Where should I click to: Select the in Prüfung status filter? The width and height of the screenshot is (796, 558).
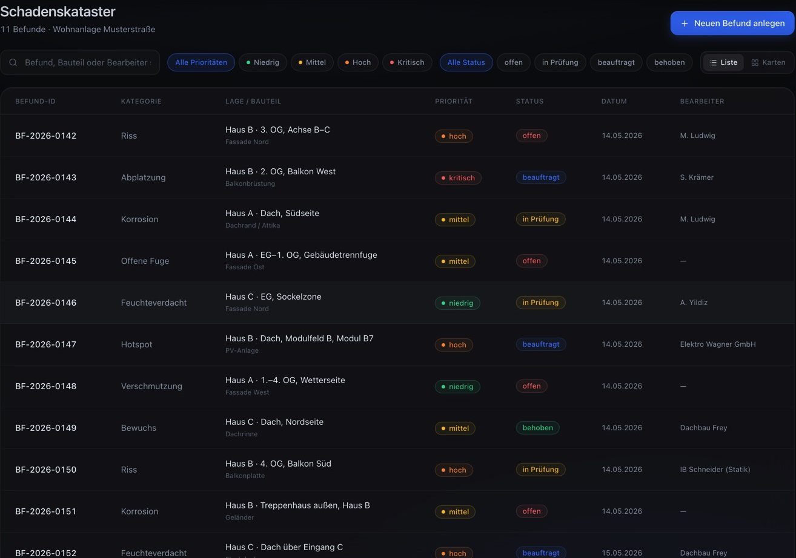[560, 62]
